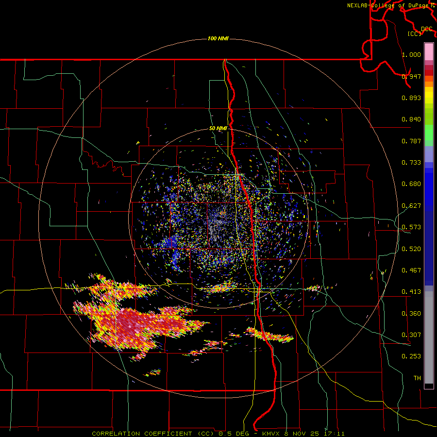Click the 0.627 legend value

[x=411, y=206]
